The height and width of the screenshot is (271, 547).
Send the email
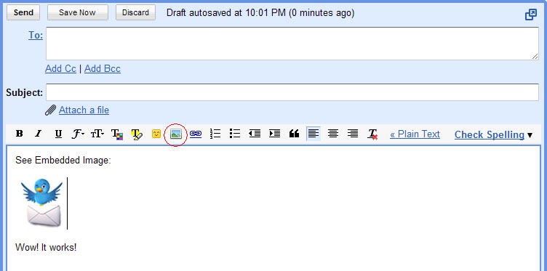[x=23, y=12]
